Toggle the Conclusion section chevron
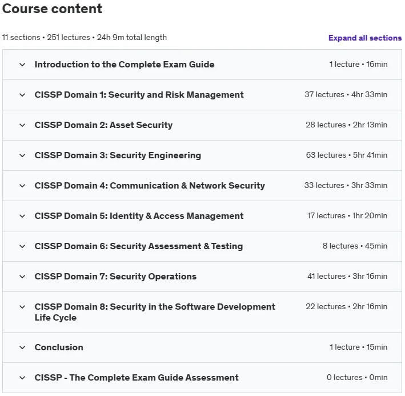The height and width of the screenshot is (396, 405). 22,347
